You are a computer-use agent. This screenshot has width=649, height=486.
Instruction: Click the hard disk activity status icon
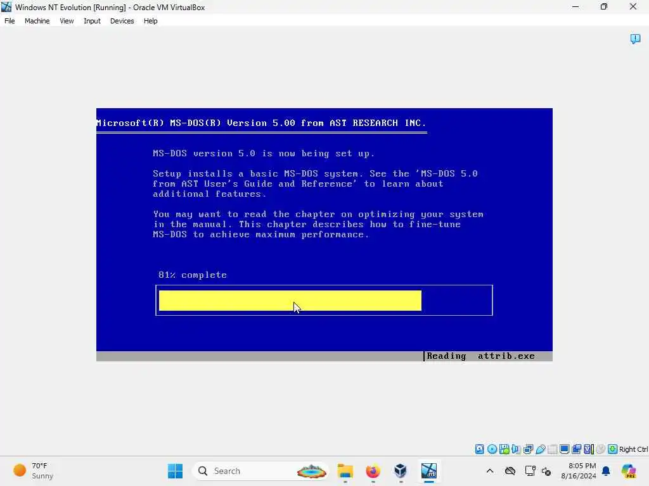pyautogui.click(x=479, y=449)
